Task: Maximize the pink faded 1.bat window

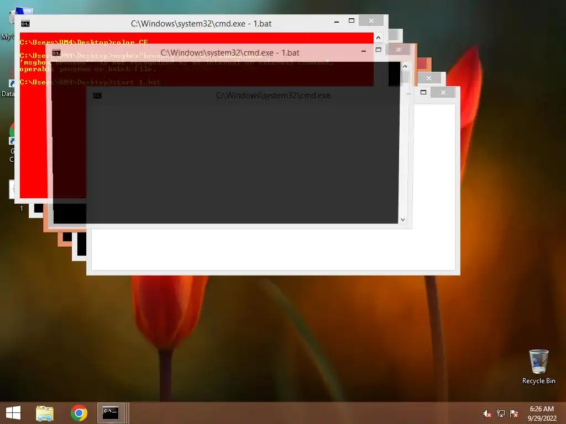Action: pos(378,50)
